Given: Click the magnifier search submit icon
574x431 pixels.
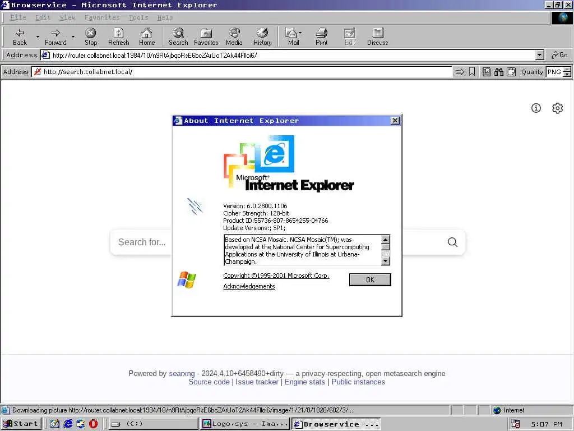Looking at the screenshot, I should click(452, 242).
